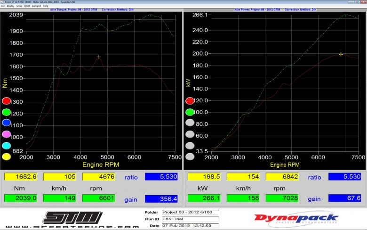Click the Date field "07-Feb-2015 12:42:03"
The height and width of the screenshot is (230, 367).
point(190,226)
